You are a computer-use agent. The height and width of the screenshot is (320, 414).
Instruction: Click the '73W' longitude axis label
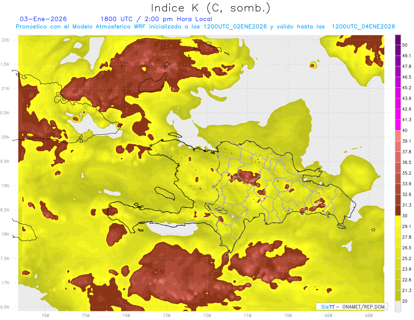167,315
